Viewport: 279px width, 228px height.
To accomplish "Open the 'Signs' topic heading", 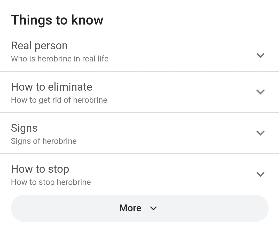I will click(24, 128).
